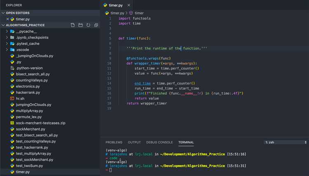
Task: Click the file icon of .python-version
Action: 12,68
